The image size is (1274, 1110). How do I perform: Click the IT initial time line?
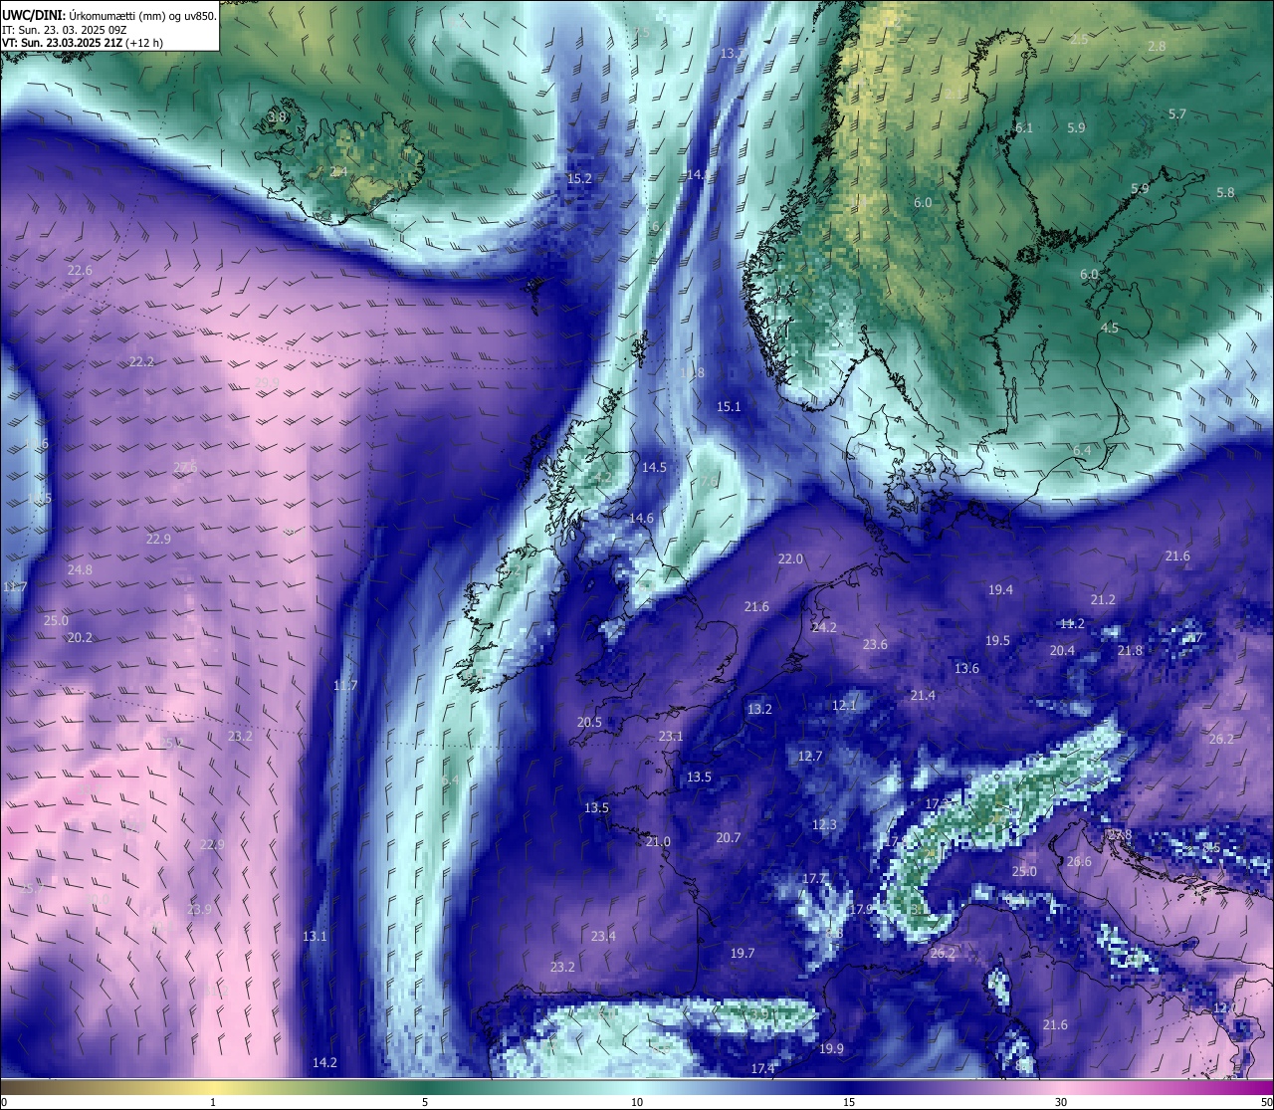[x=64, y=30]
